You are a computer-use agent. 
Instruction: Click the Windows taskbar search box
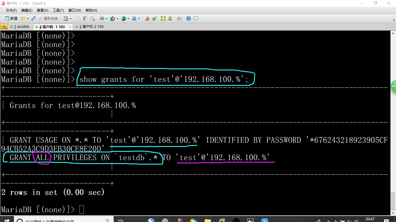[63, 220]
